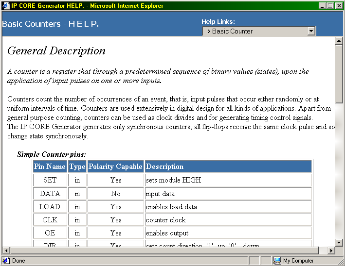Click the 'DATA' pin name cell
The image size is (345, 266).
click(50, 194)
